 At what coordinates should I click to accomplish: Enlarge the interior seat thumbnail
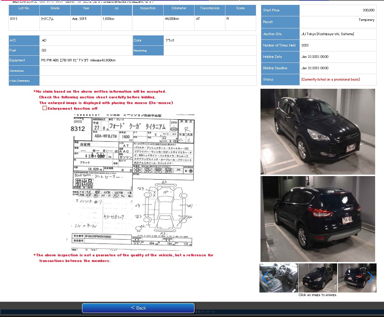(279, 278)
